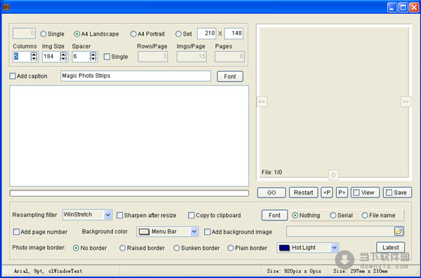The width and height of the screenshot is (421, 278).
Task: Click previous preview arrow button <<
Action: (262, 102)
